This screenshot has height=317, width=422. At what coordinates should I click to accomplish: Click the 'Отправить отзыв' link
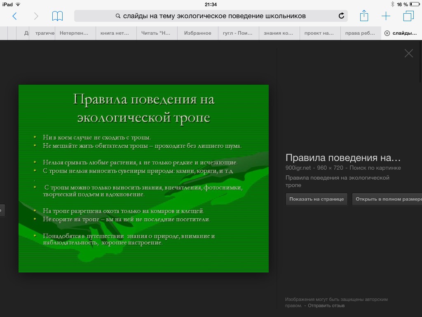tap(326, 306)
